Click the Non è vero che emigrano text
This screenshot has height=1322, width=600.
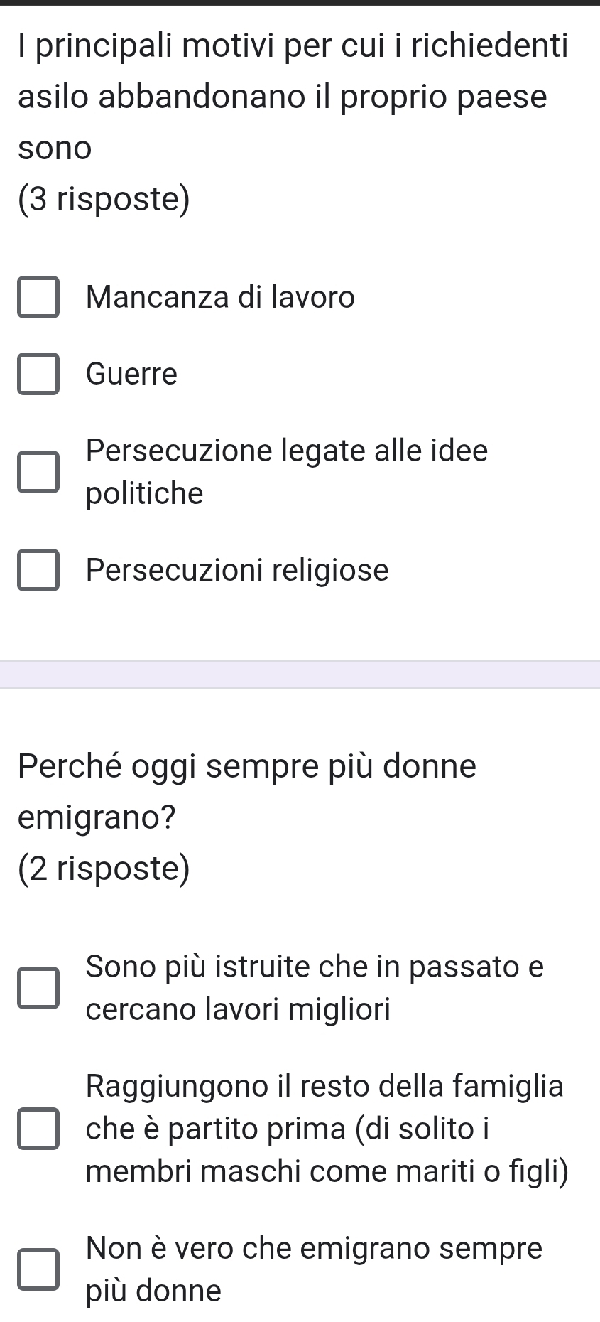313,1269
